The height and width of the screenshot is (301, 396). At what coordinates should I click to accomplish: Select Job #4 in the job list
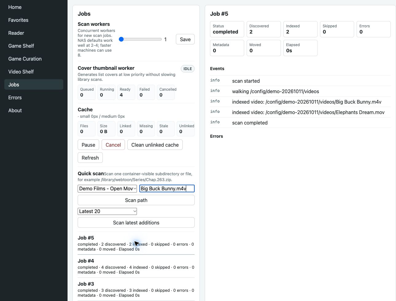point(136,266)
